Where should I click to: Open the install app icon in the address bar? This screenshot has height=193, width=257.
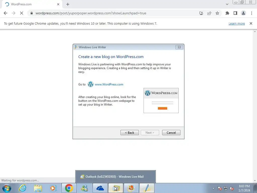[201, 13]
